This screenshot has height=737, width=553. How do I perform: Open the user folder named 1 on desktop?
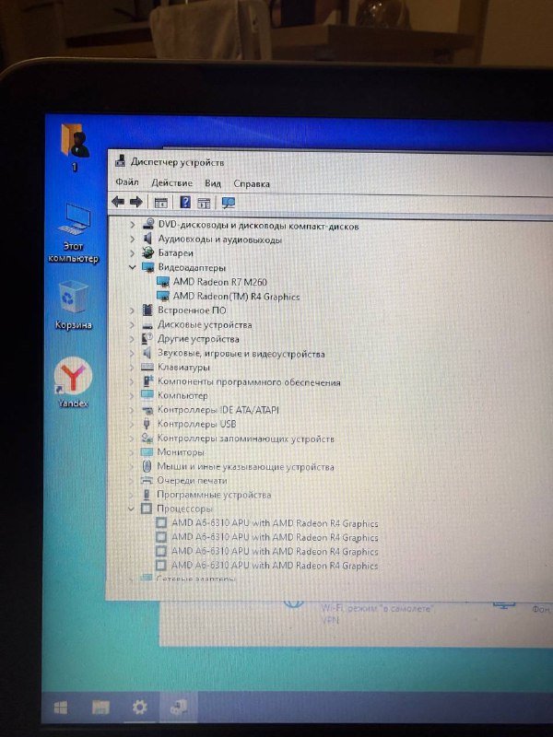[x=75, y=146]
